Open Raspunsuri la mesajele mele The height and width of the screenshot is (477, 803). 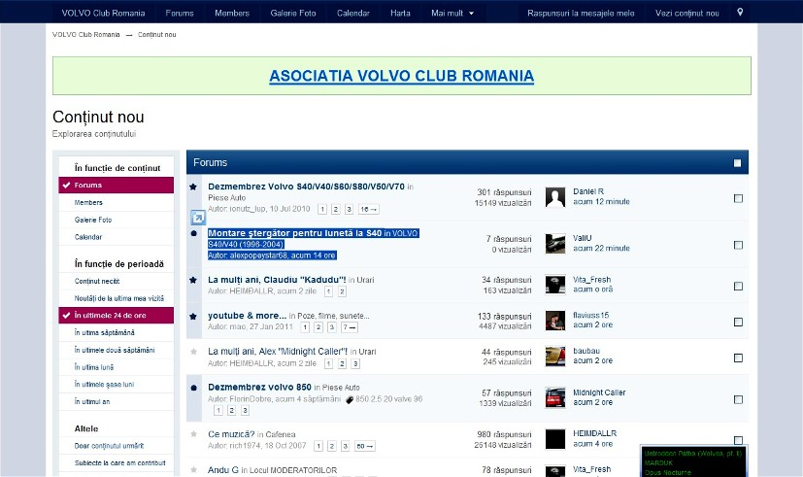pos(581,13)
